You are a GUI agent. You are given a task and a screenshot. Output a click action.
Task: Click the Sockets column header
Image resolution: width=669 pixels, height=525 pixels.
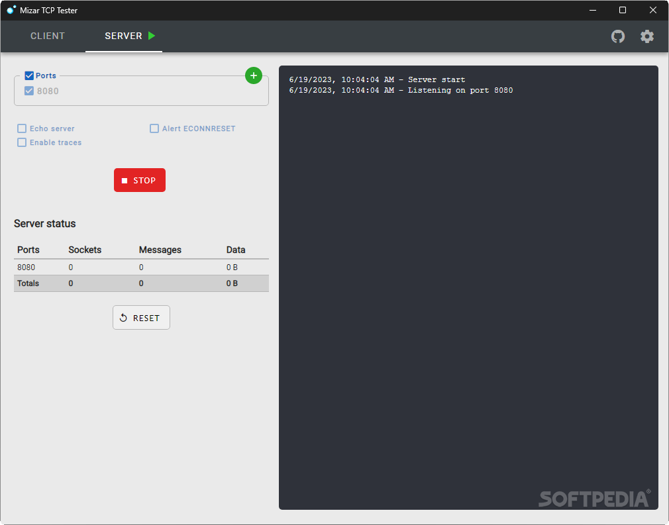click(x=85, y=250)
